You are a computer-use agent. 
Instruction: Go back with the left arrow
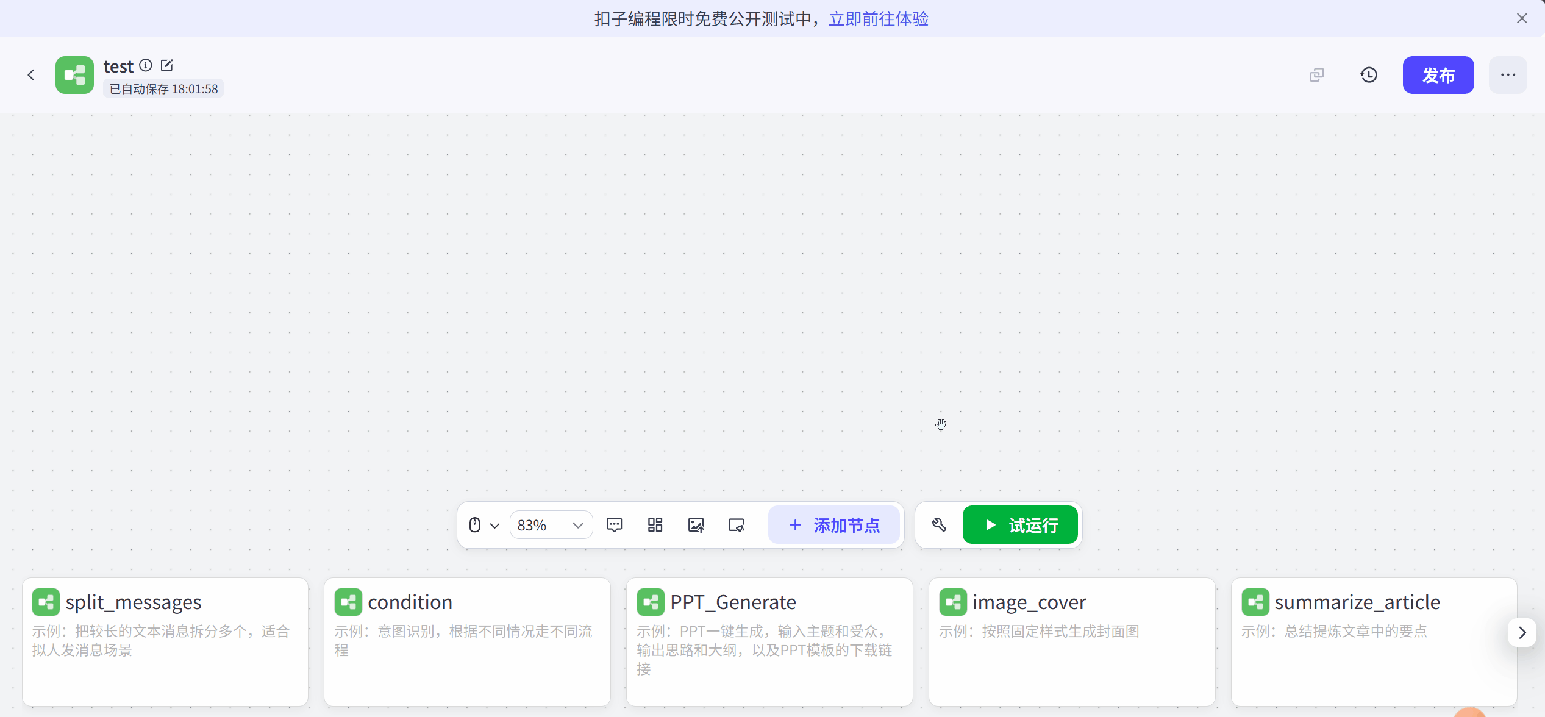tap(31, 75)
